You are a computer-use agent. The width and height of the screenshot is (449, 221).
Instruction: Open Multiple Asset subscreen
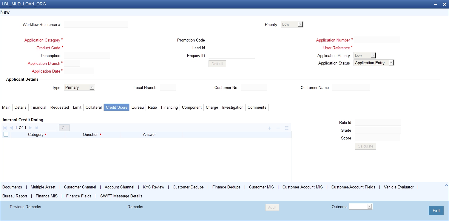[x=43, y=187]
